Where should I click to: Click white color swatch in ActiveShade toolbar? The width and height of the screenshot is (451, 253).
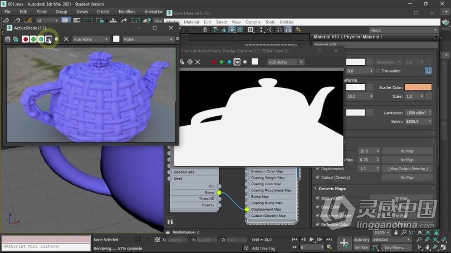coord(116,39)
